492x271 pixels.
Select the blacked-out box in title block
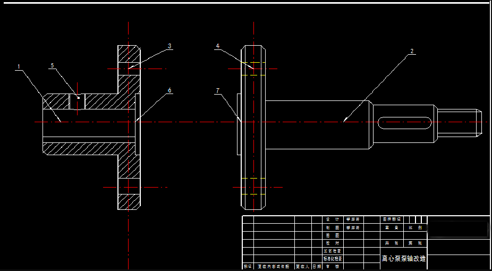click(x=457, y=229)
